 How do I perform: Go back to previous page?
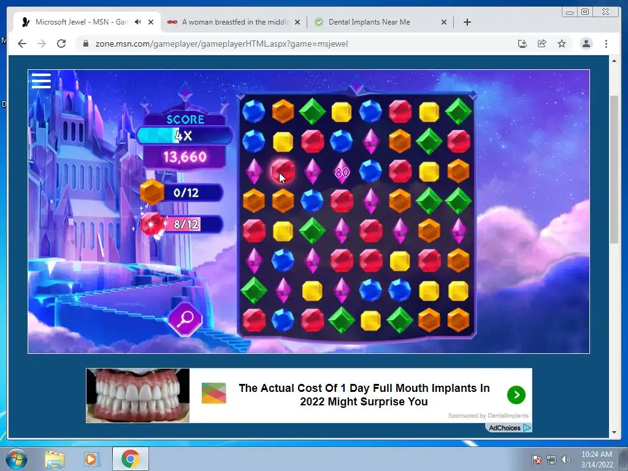(22, 44)
